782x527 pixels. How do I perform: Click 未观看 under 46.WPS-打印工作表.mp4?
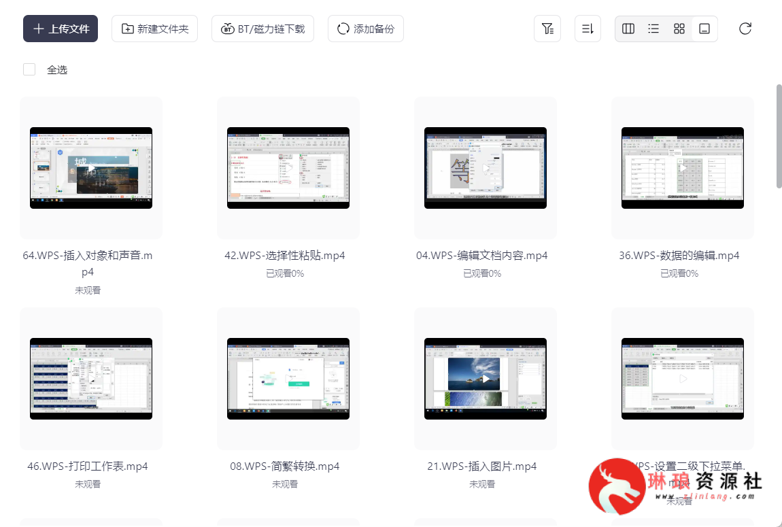[88, 483]
